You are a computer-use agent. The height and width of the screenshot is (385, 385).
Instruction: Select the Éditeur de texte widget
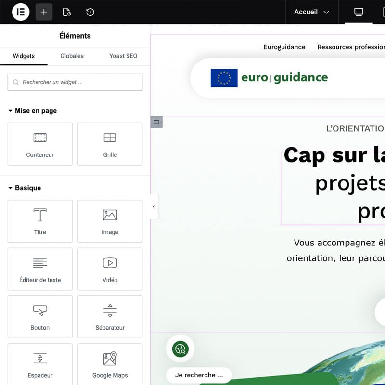pyautogui.click(x=40, y=269)
